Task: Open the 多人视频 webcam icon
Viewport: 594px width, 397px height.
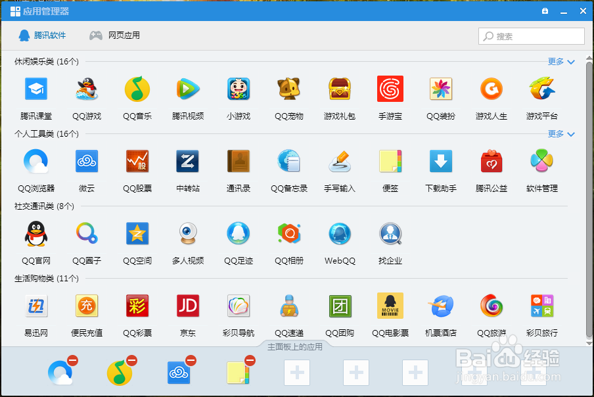Action: click(188, 234)
